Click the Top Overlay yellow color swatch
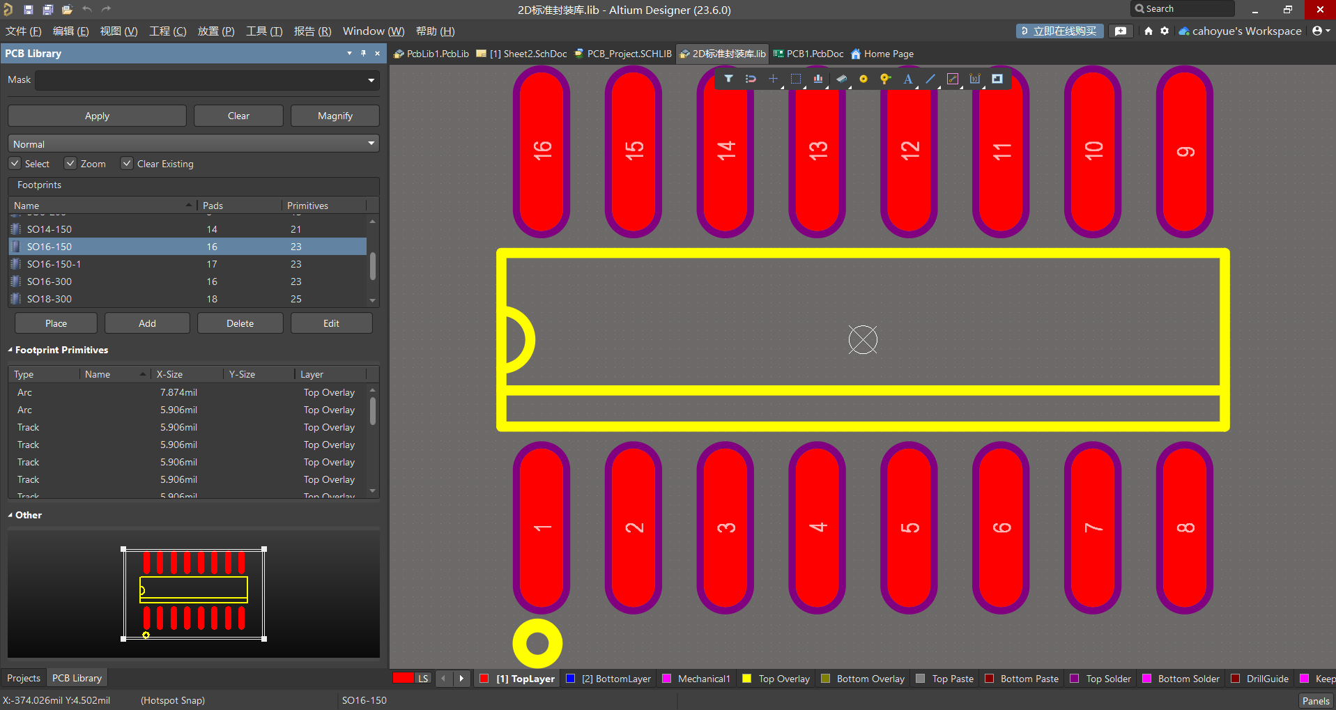This screenshot has width=1336, height=710. coord(747,679)
